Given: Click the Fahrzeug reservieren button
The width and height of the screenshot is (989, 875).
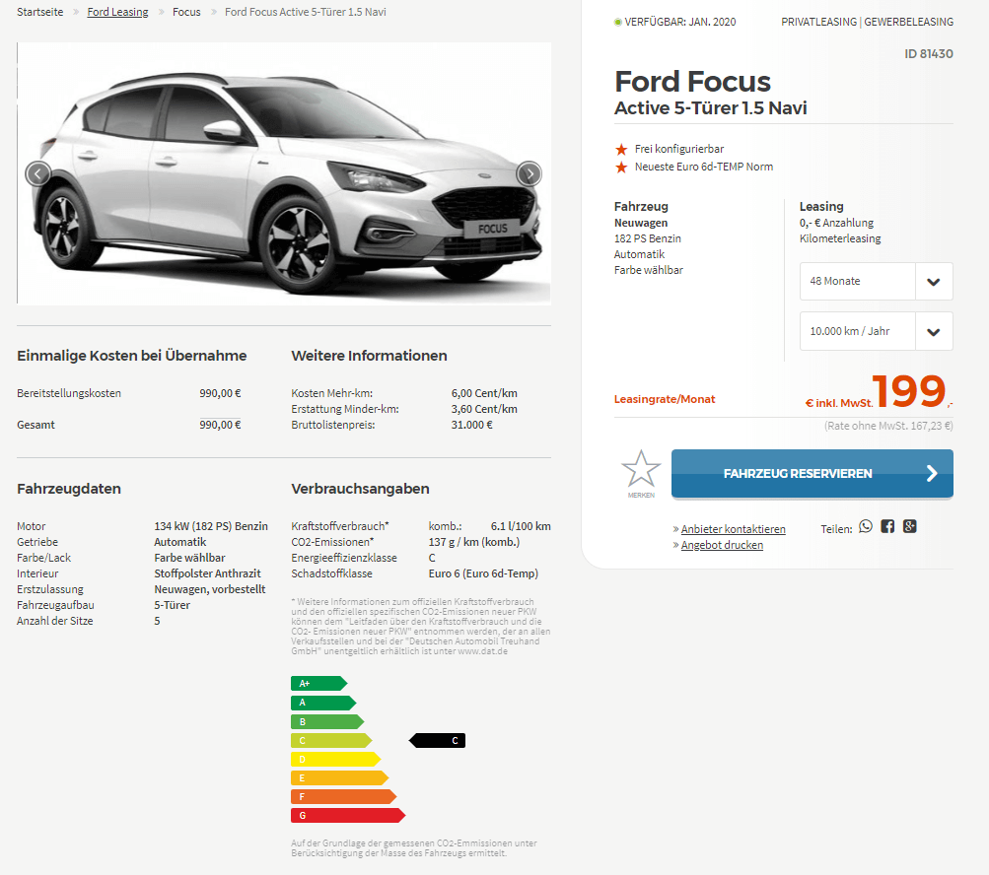Looking at the screenshot, I should point(812,473).
